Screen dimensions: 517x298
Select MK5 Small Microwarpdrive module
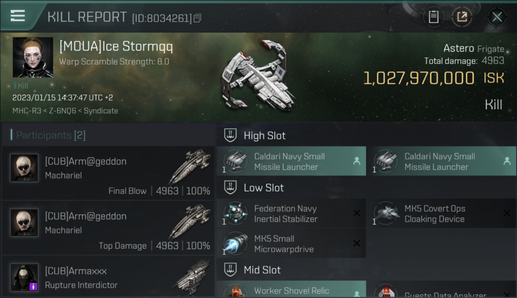291,244
